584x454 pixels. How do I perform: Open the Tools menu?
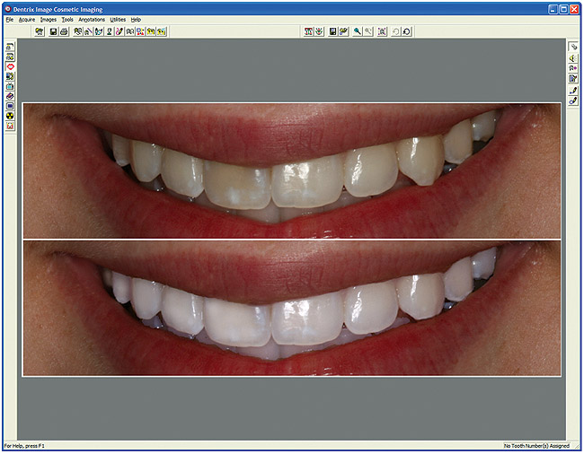coord(67,20)
